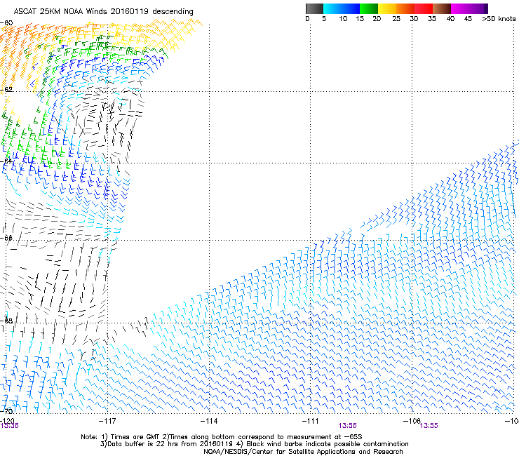Click the -111 longitude axis label
Image resolution: width=519 pixels, height=456 pixels.
click(310, 421)
